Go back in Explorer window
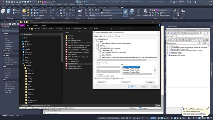 click(x=21, y=29)
